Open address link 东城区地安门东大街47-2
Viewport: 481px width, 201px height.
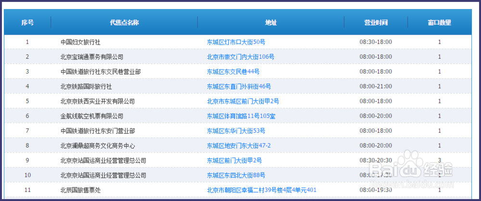[239, 146]
